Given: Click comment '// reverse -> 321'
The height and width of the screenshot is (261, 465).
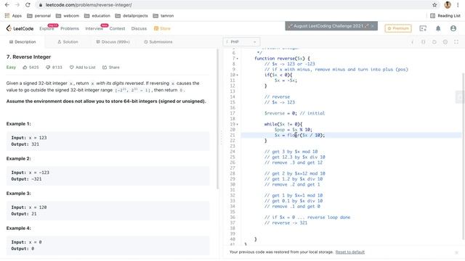Looking at the screenshot, I should pos(286,223).
